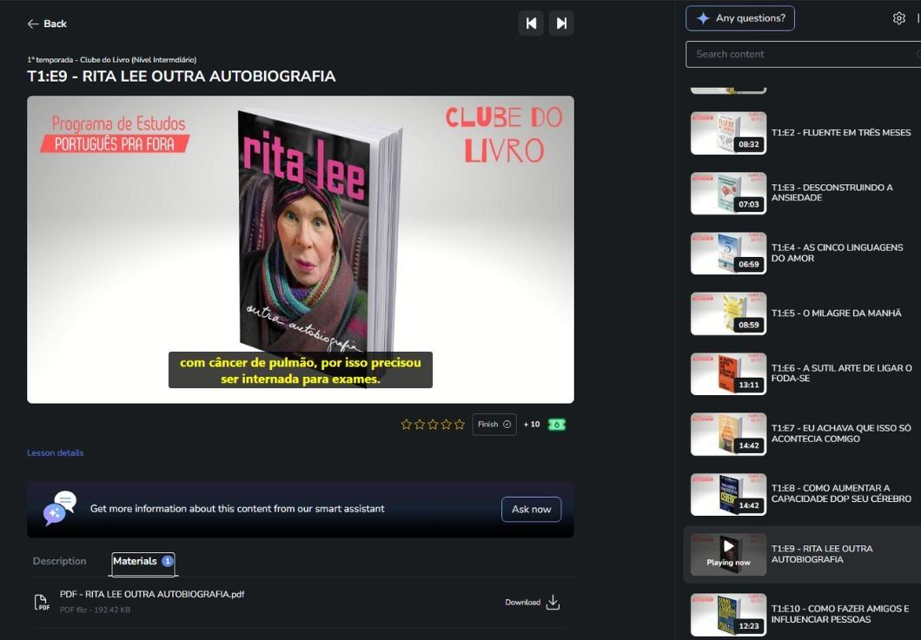Click the back arrow icon
The width and height of the screenshot is (921, 640).
33,23
